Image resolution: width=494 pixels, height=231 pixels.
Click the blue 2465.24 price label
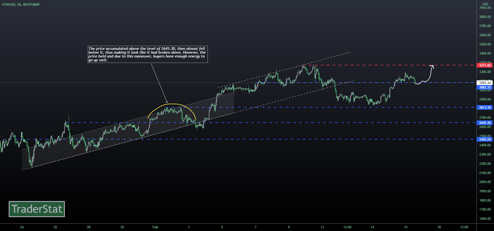485,139
